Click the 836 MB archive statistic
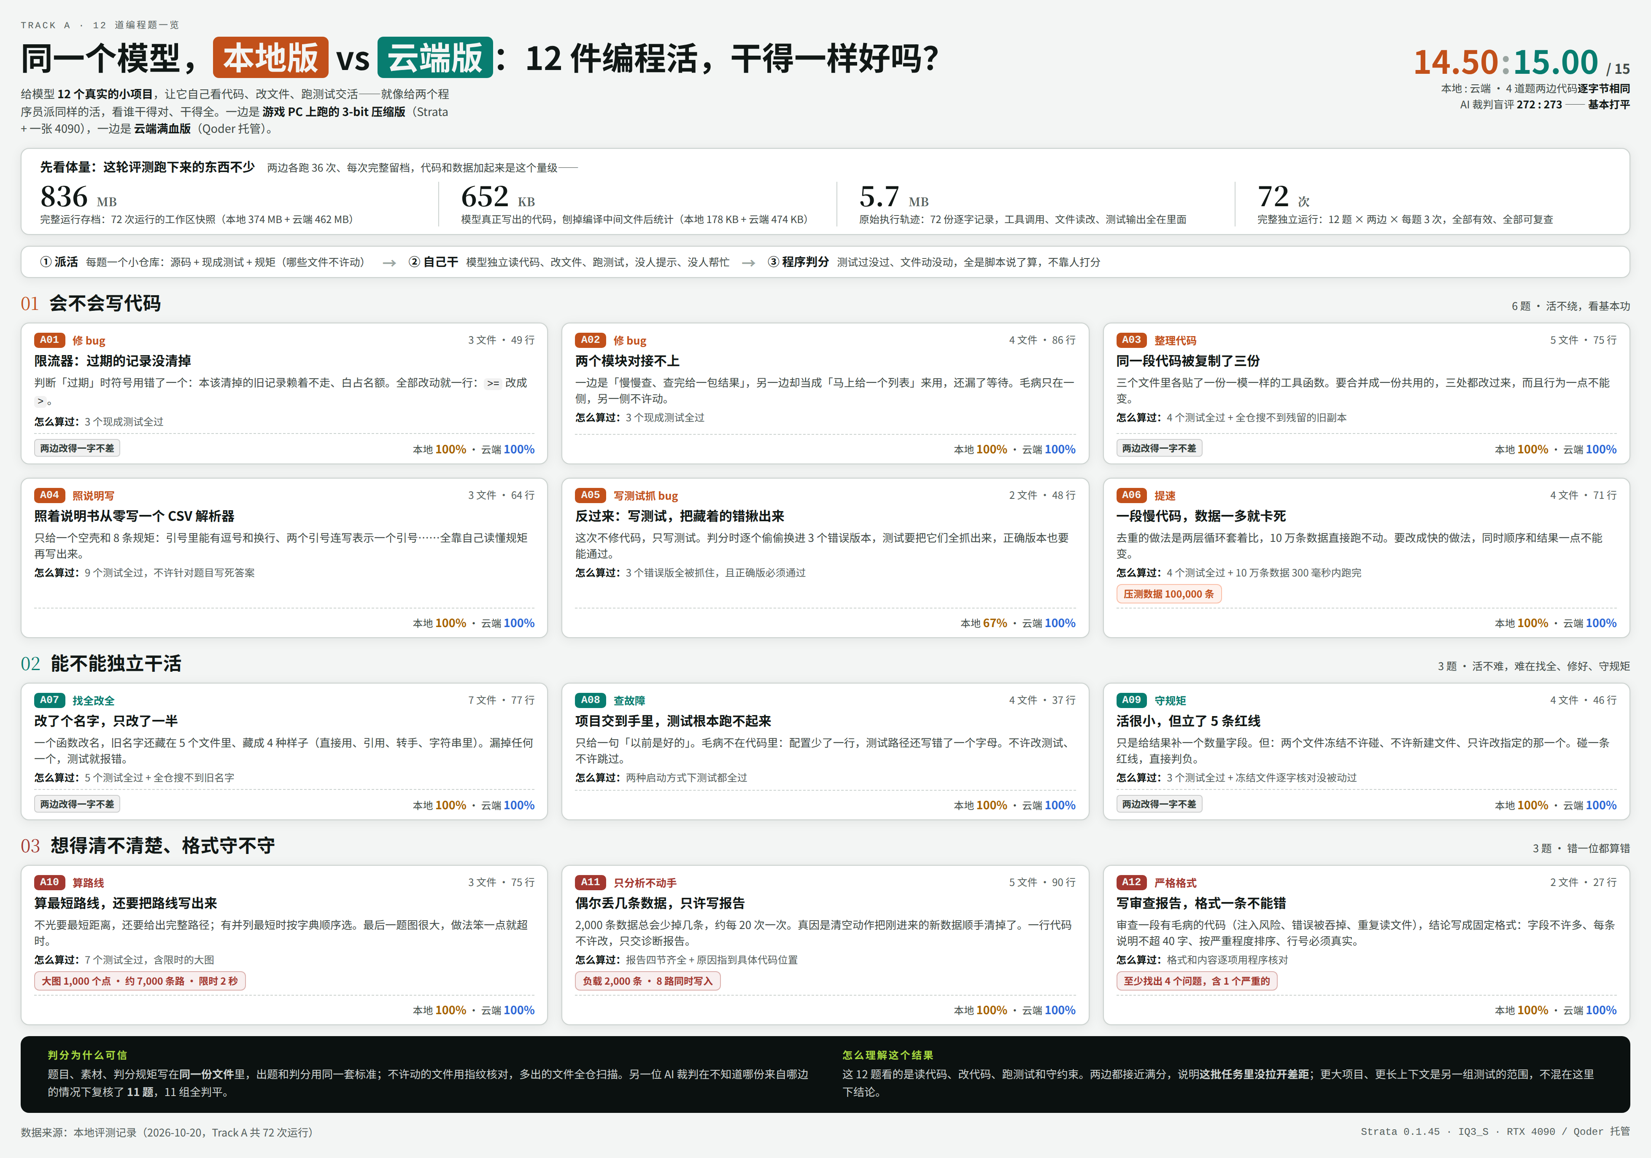 78,196
